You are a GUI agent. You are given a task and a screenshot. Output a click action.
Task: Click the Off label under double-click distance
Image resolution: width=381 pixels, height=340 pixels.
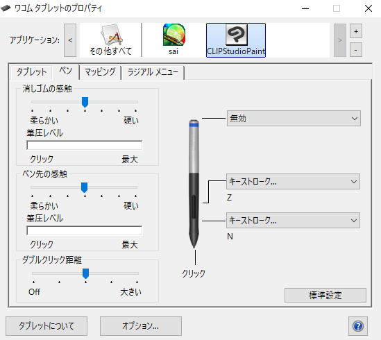pos(34,291)
